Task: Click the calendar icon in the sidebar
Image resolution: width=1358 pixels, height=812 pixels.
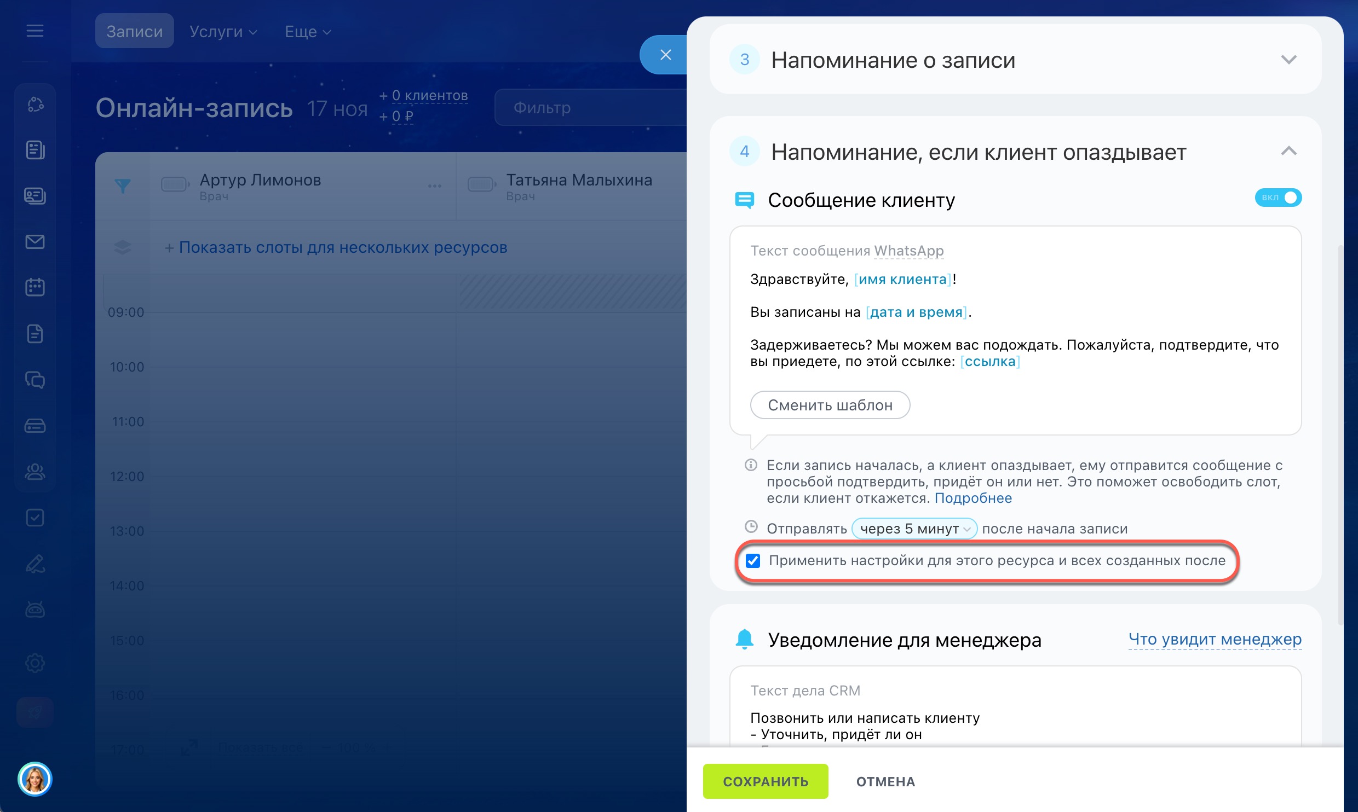Action: [34, 287]
